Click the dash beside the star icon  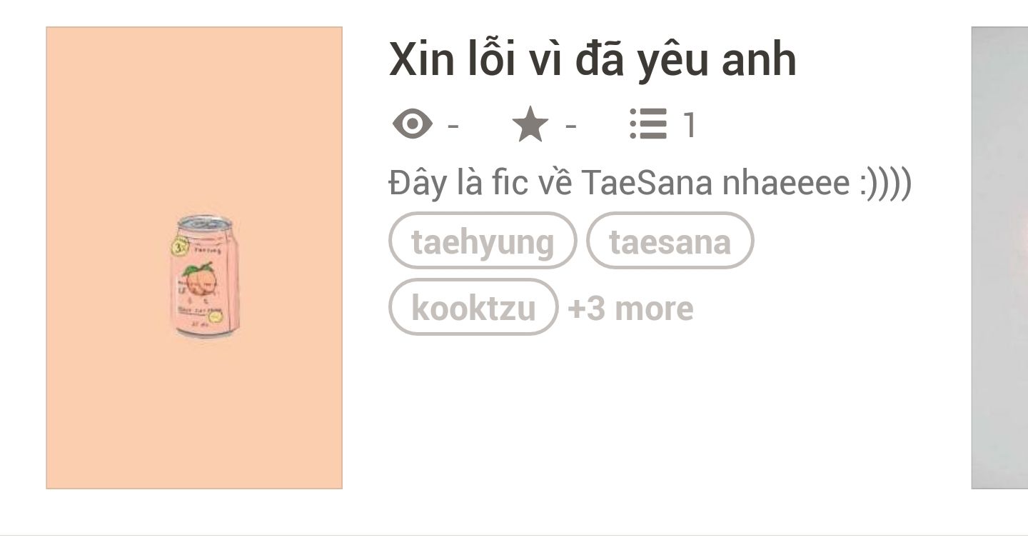tap(570, 126)
